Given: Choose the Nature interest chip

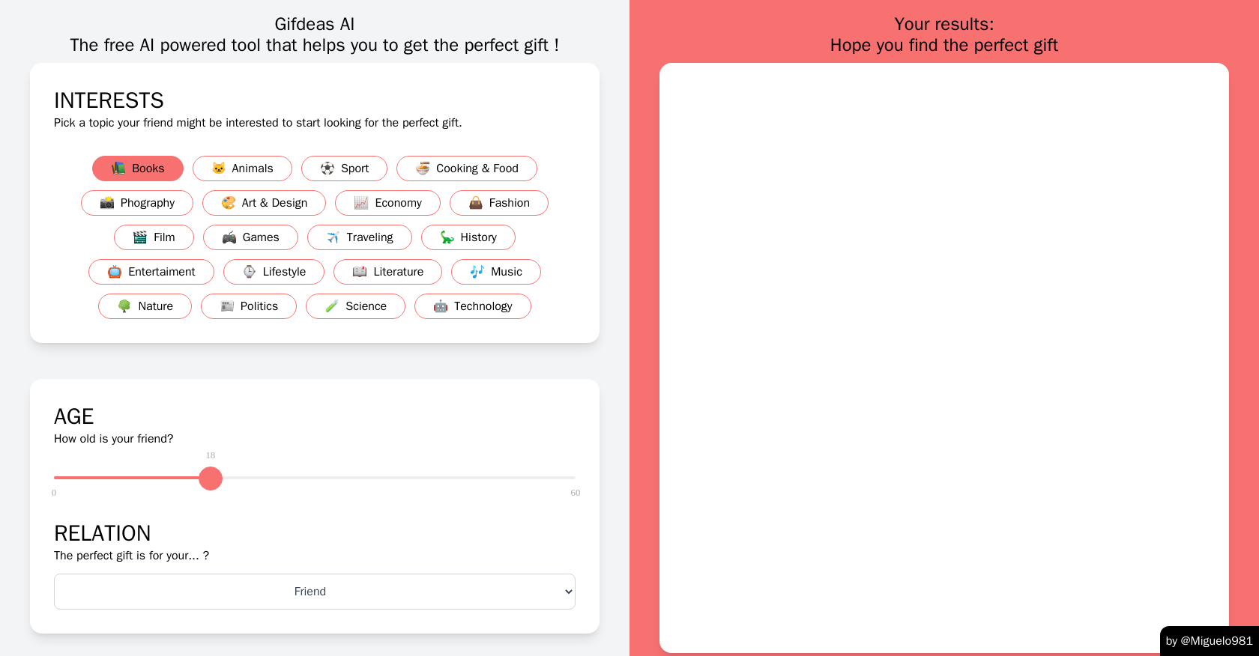Looking at the screenshot, I should click(x=145, y=306).
